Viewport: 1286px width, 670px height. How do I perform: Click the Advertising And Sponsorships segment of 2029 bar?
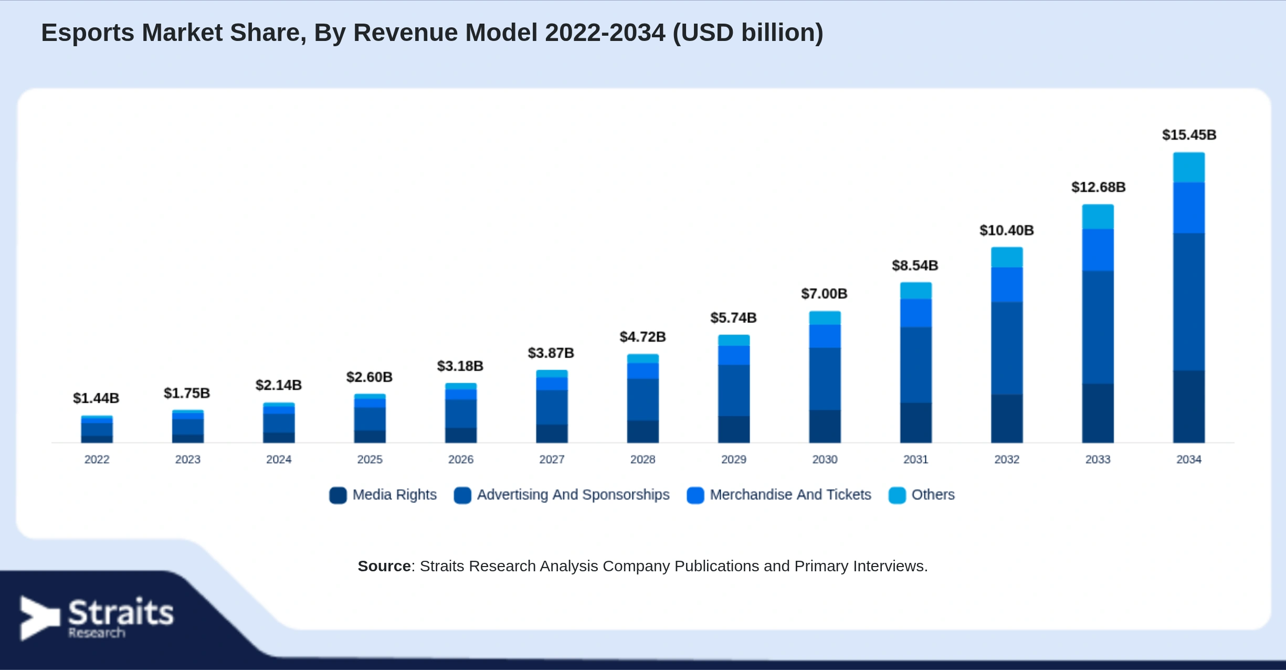[x=734, y=391]
